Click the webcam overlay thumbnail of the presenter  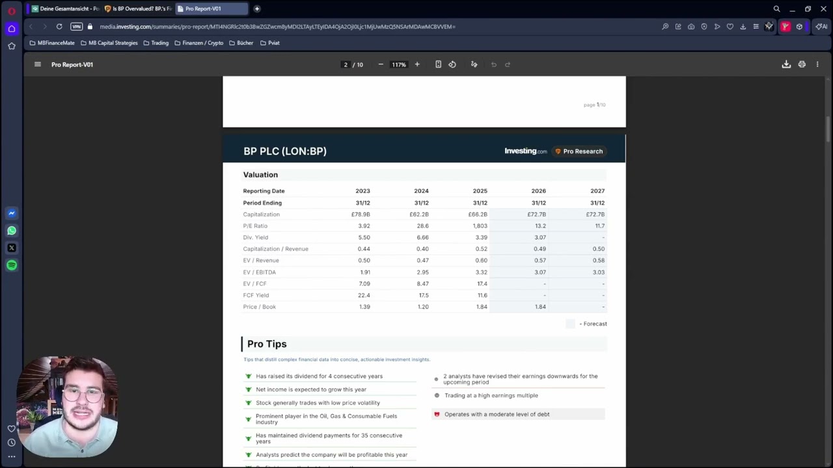(67, 406)
